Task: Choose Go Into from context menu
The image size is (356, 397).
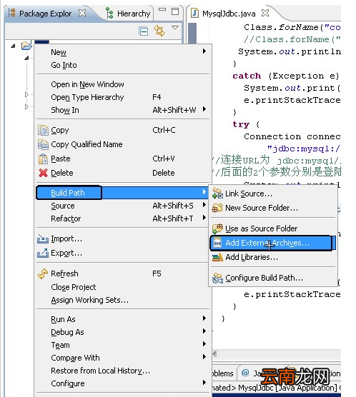Action: [123, 65]
